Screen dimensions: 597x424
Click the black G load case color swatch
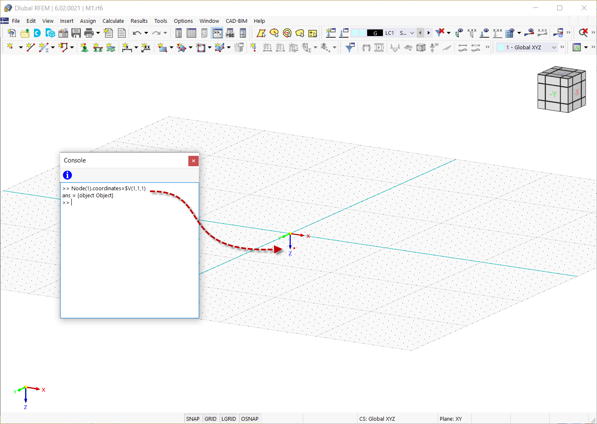coord(375,33)
